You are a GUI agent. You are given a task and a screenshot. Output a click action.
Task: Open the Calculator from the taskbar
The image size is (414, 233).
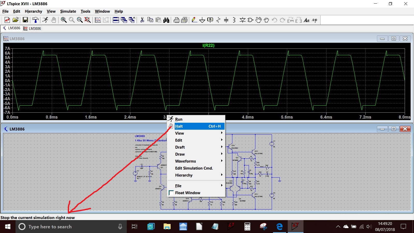pyautogui.click(x=247, y=227)
